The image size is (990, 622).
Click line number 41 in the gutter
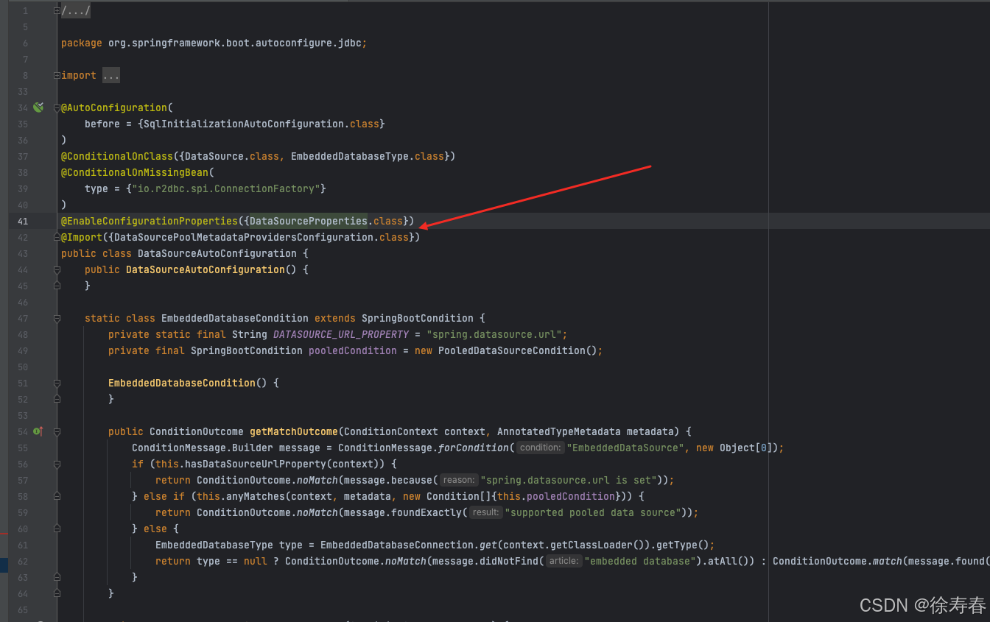(x=22, y=221)
